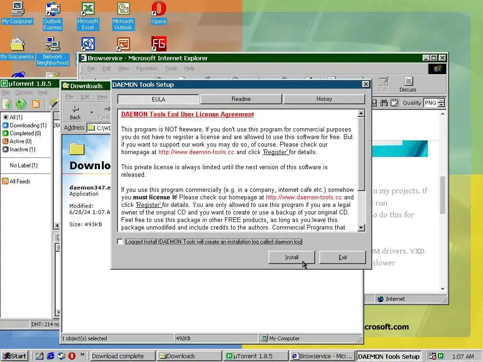Switch to µTorrent 1.8.5 taskbar button
Image resolution: width=483 pixels, height=362 pixels.
tap(255, 356)
